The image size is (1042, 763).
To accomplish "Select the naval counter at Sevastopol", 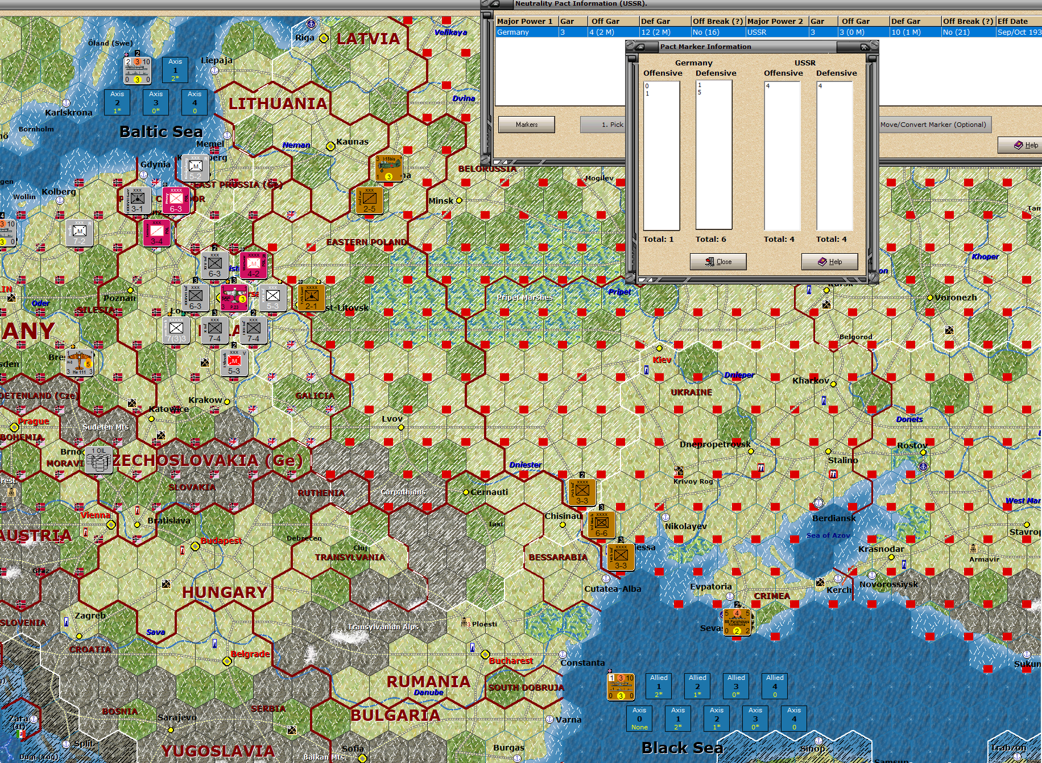I will 737,622.
